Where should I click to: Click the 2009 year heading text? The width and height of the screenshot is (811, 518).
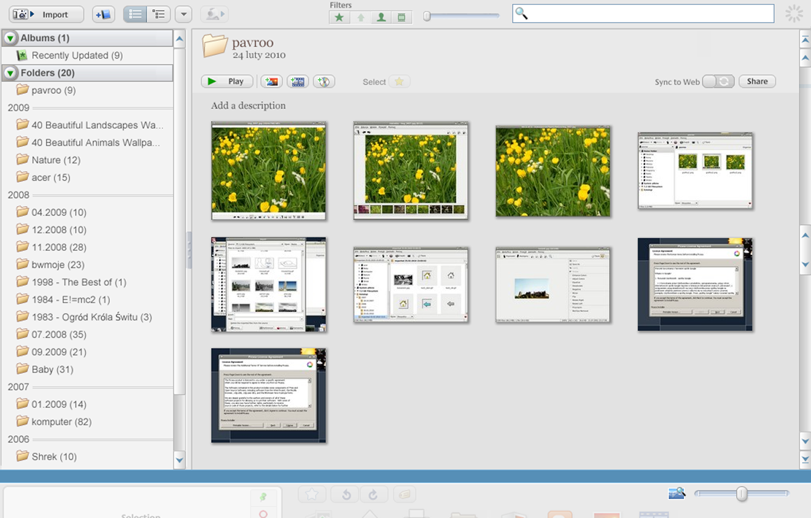[18, 108]
